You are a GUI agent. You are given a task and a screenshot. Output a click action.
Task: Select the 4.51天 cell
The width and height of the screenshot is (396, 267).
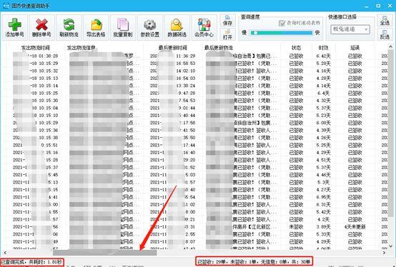(x=323, y=160)
